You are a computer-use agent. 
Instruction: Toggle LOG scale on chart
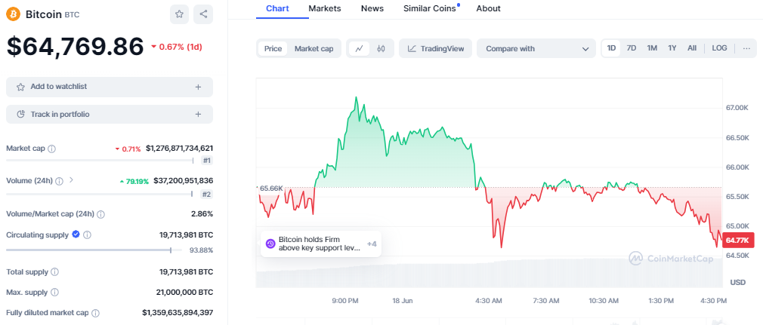(x=719, y=48)
